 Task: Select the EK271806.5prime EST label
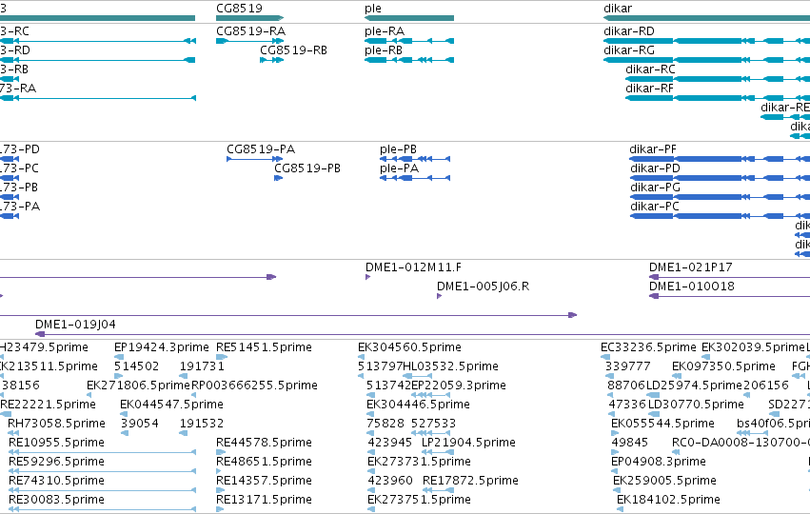point(138,385)
